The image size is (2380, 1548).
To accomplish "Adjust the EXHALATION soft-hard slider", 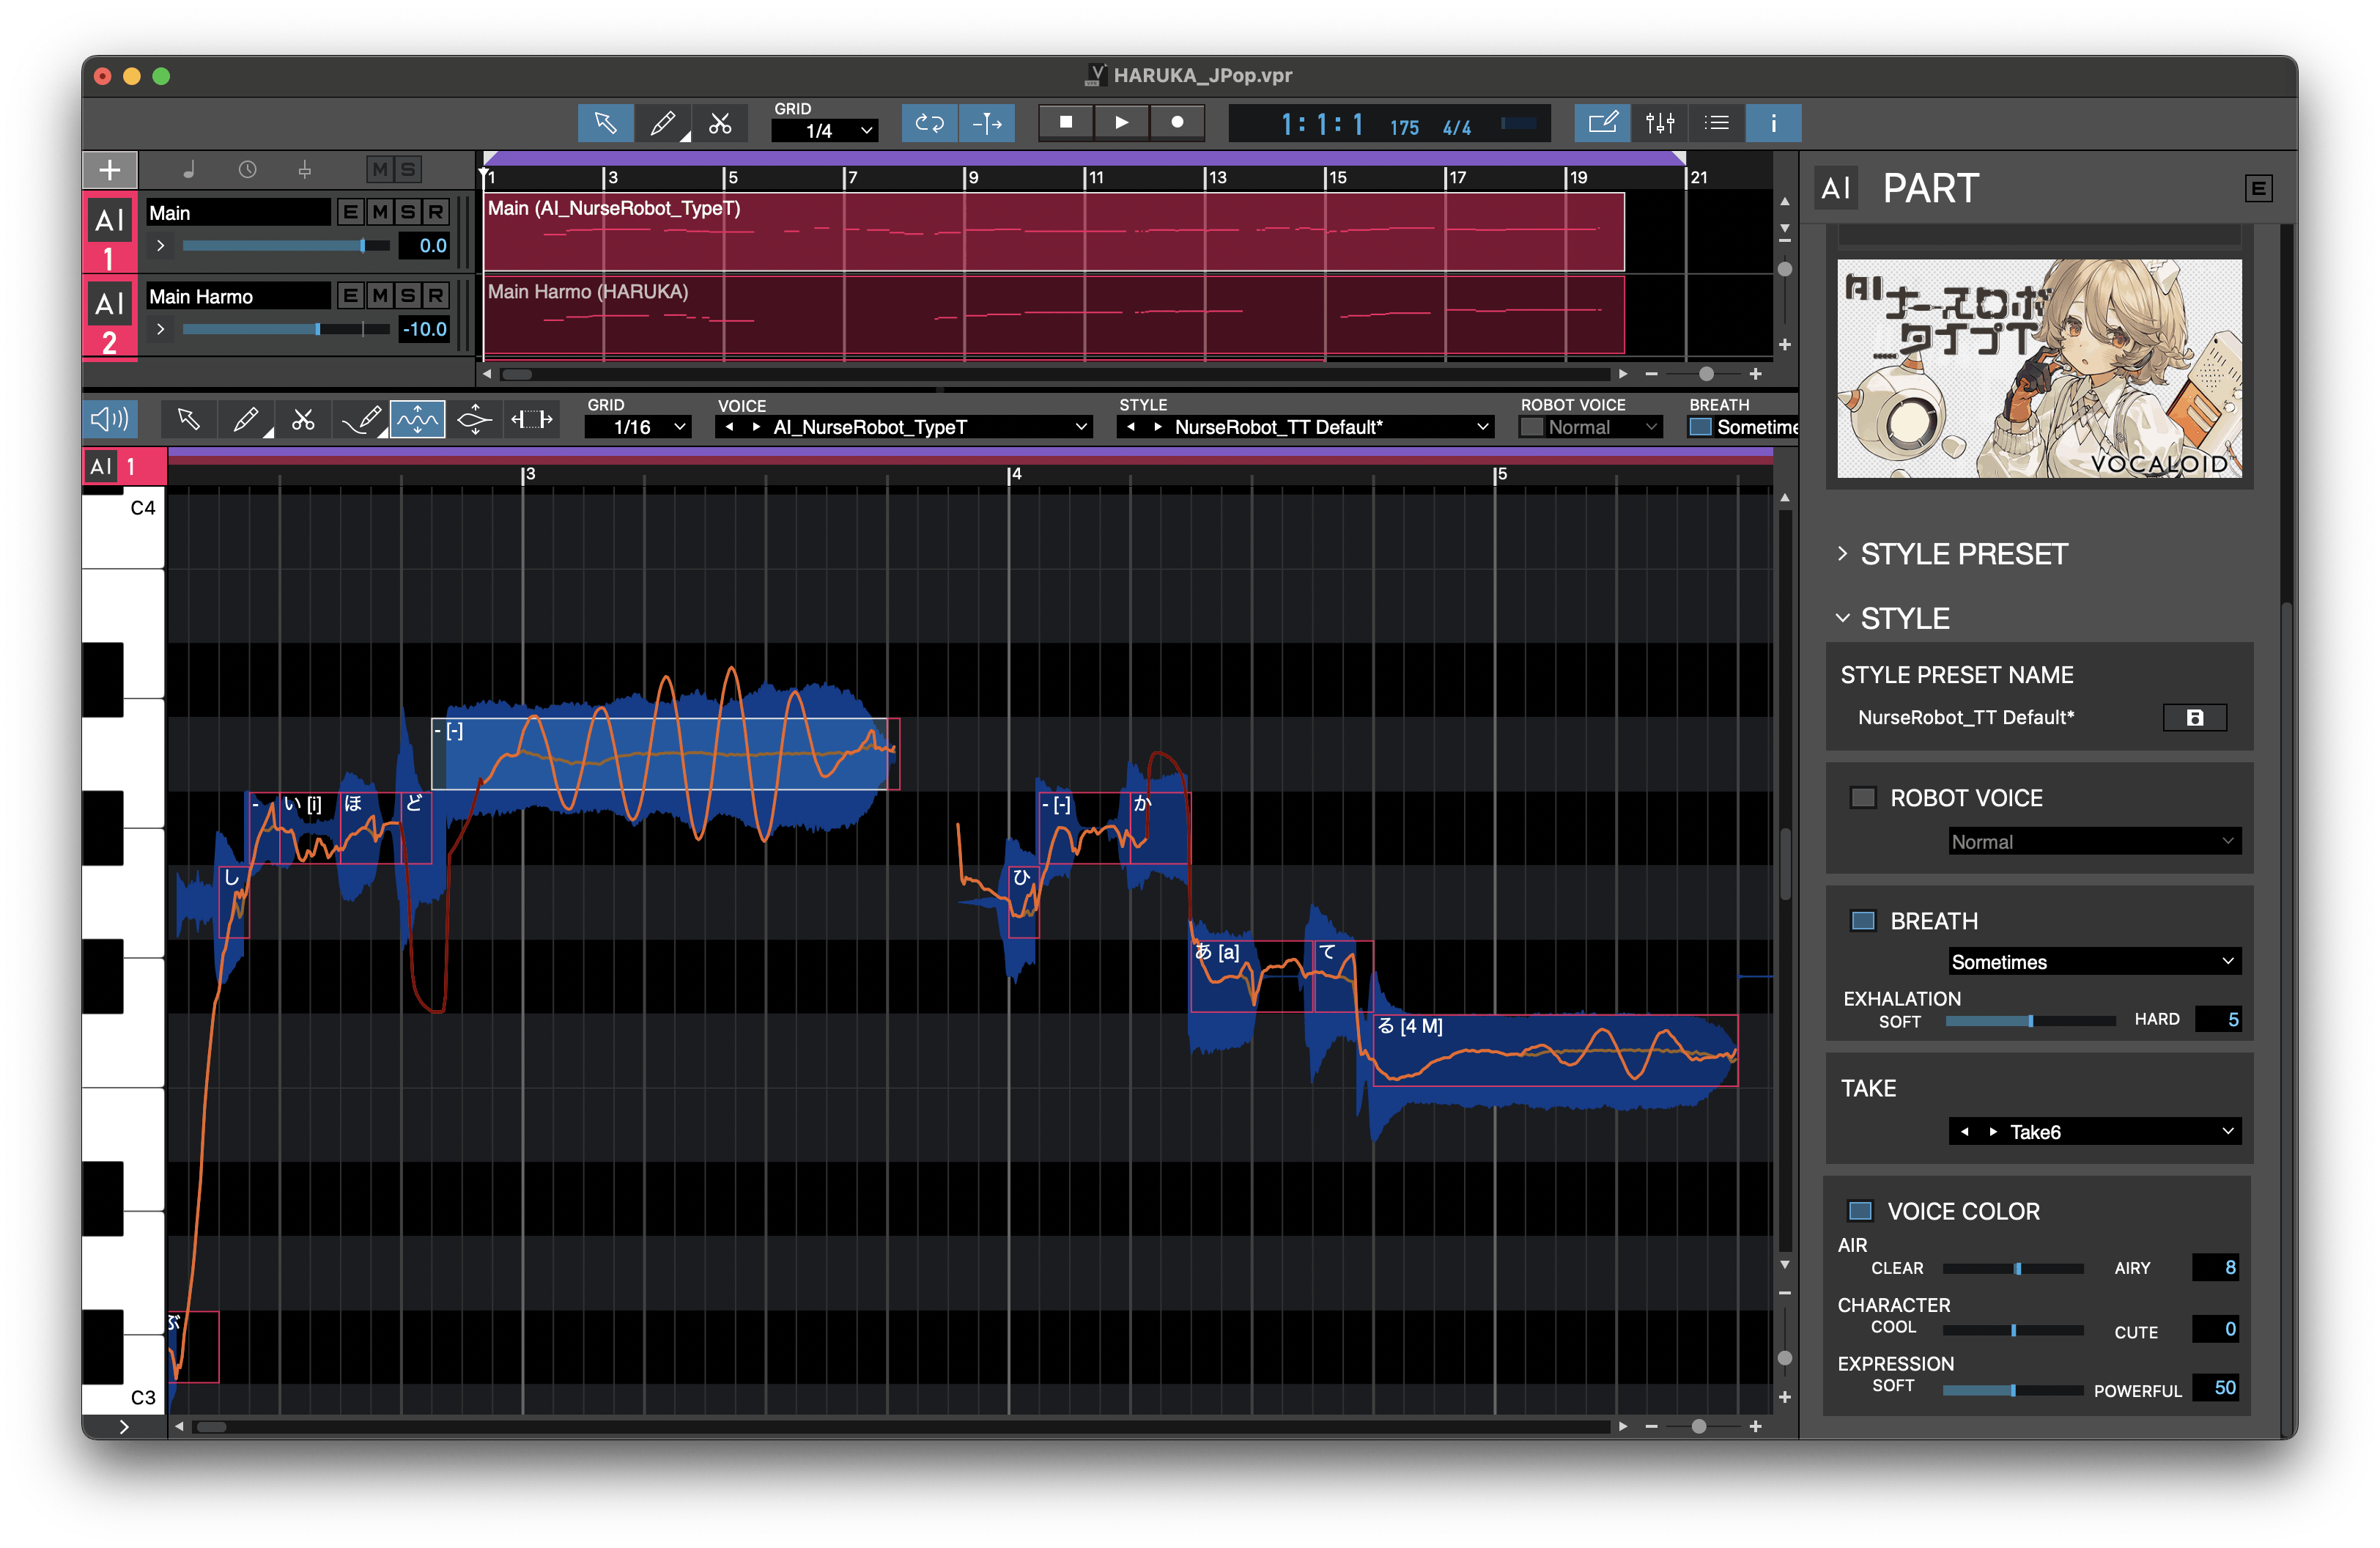I will click(x=2030, y=1021).
